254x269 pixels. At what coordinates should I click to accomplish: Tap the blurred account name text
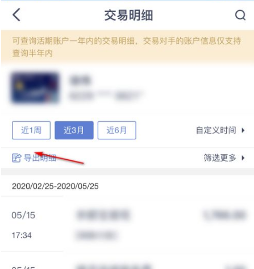point(80,80)
